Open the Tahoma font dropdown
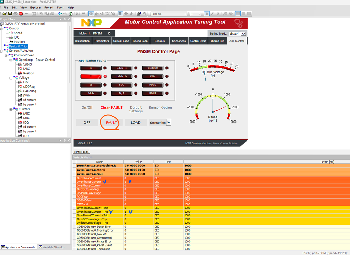The image size is (350, 255). click(x=185, y=14)
